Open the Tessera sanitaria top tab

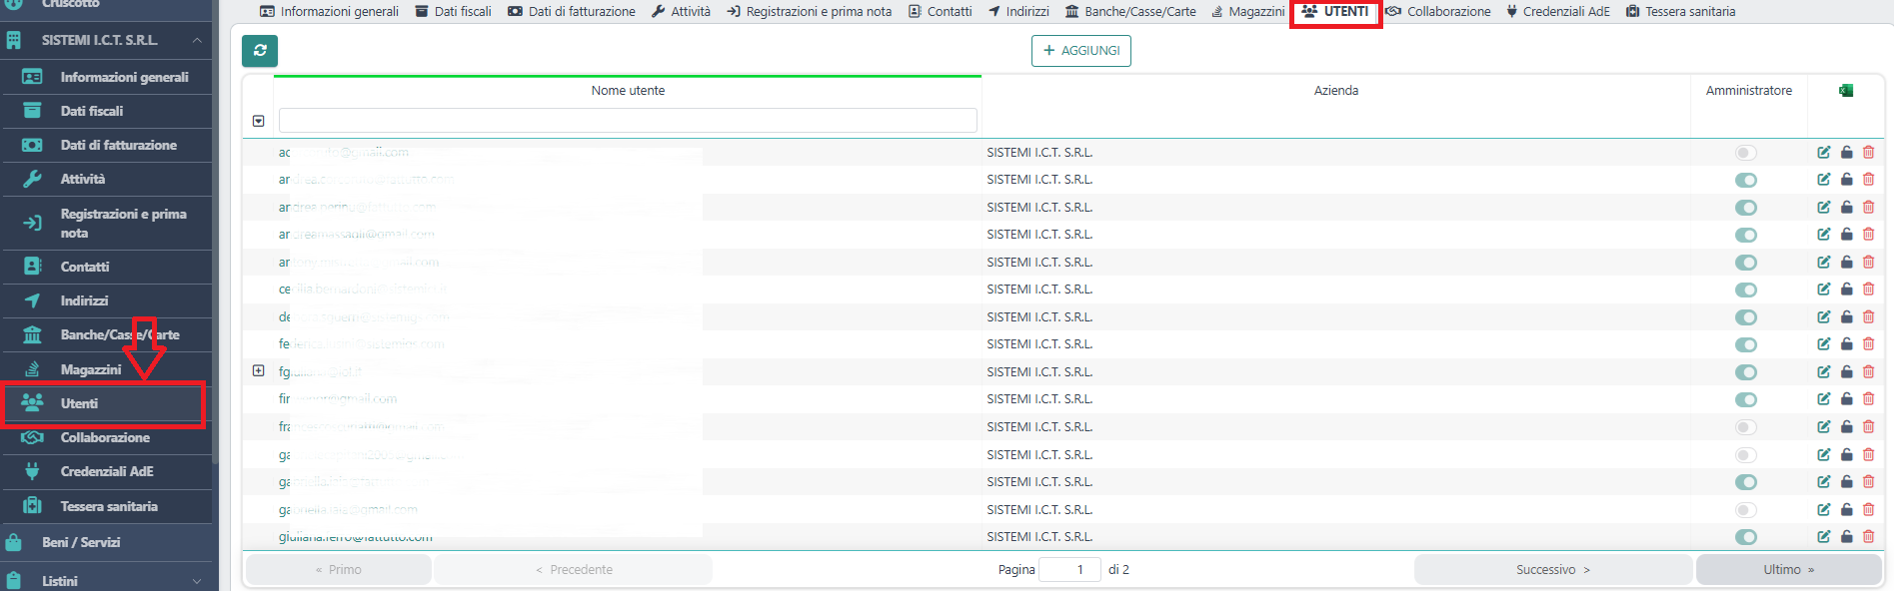1681,12
